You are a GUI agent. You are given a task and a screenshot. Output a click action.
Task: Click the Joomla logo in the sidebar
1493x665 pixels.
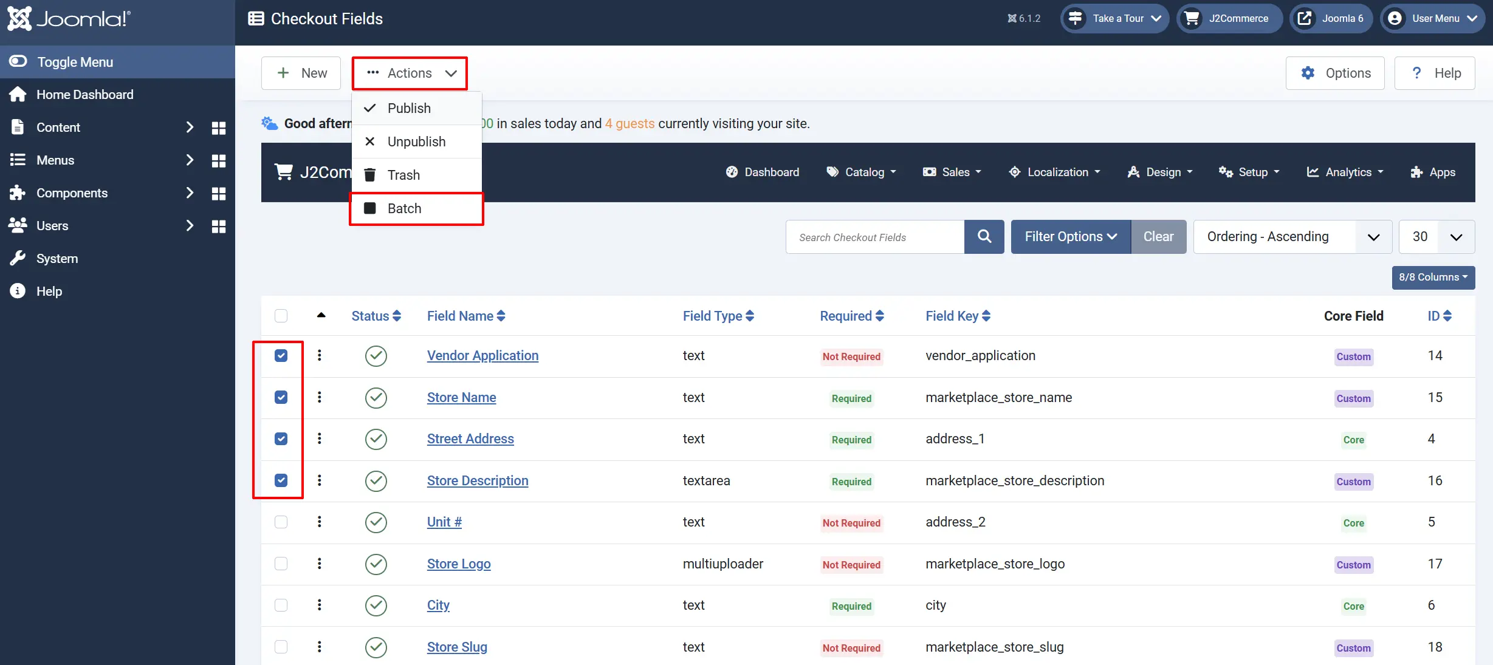(x=69, y=19)
